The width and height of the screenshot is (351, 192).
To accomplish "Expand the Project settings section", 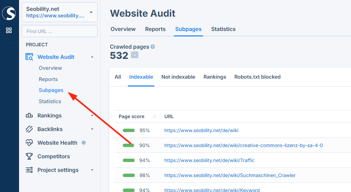I will (x=92, y=170).
